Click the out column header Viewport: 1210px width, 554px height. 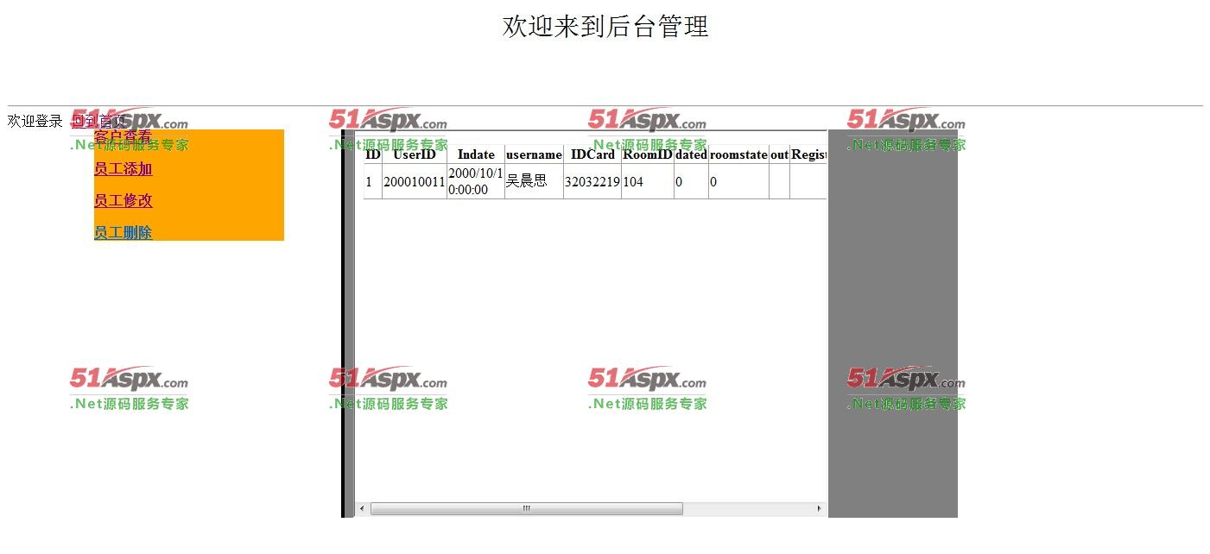pyautogui.click(x=779, y=154)
